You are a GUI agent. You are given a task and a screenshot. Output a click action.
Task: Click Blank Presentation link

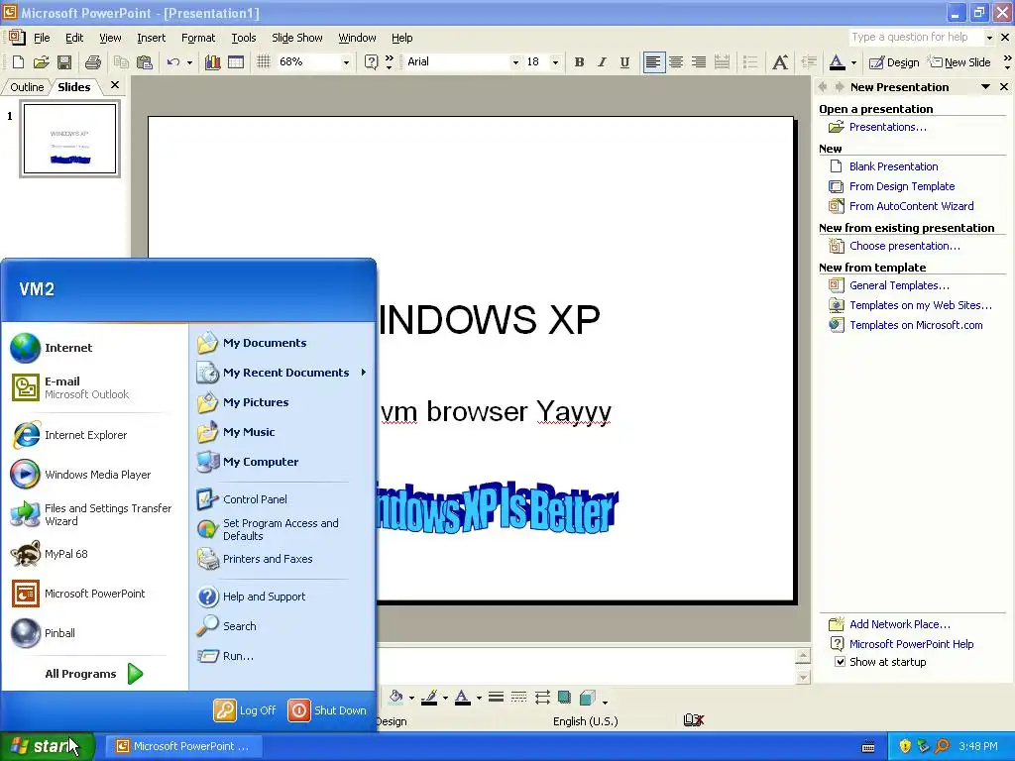click(893, 166)
